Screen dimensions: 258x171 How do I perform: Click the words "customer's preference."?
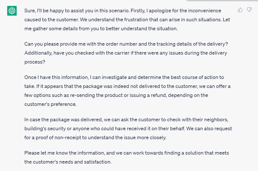(50, 104)
